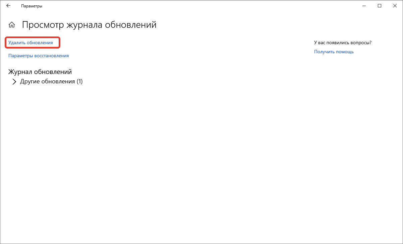The width and height of the screenshot is (403, 244).
Task: Click the back arrow in title bar
Action: pyautogui.click(x=8, y=6)
